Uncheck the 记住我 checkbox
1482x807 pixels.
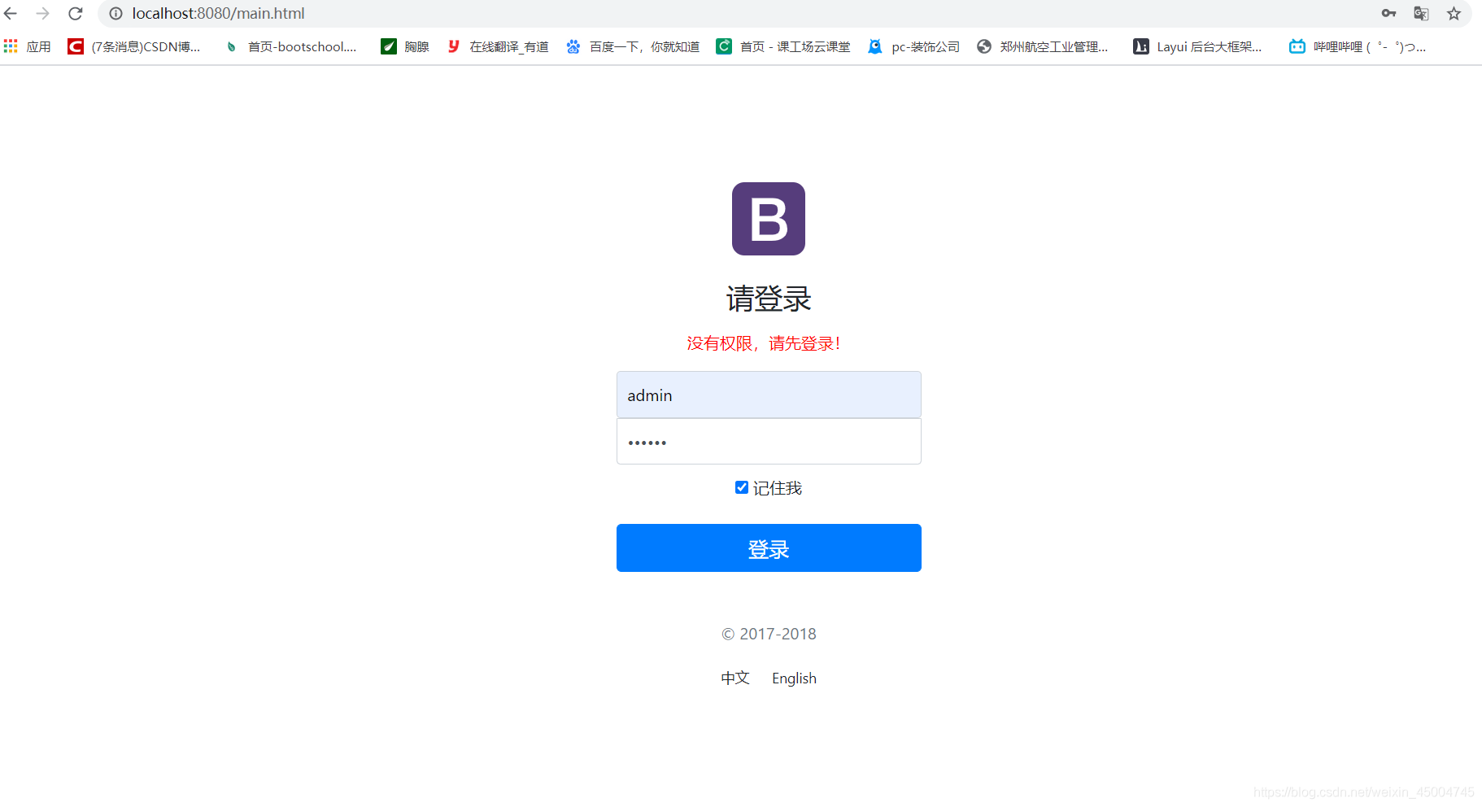[x=741, y=486]
